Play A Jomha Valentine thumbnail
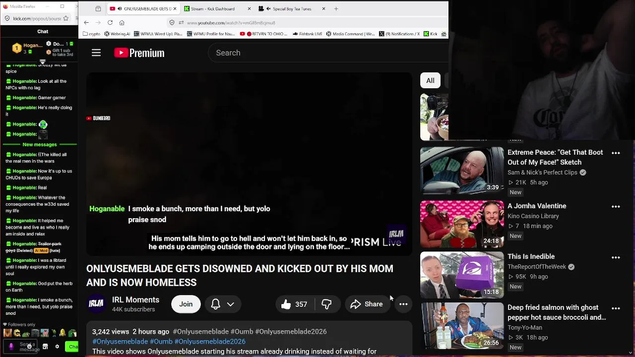635x357 pixels. 462,224
